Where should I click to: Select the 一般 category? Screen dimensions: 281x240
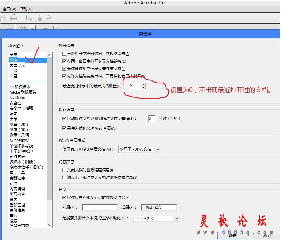tap(14, 71)
